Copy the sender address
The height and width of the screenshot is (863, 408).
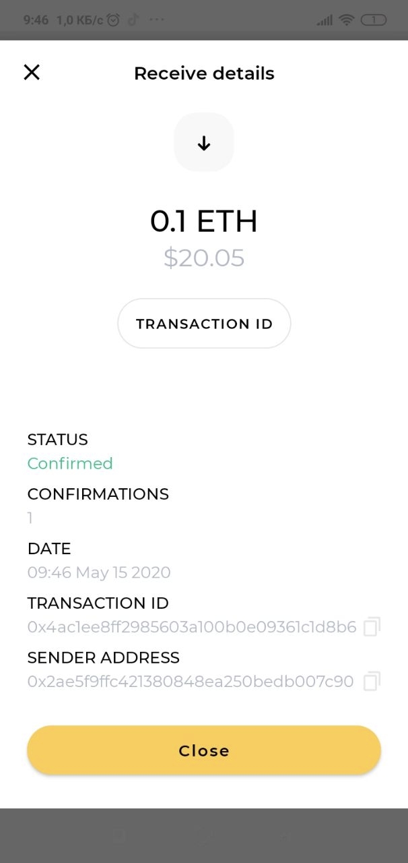(x=372, y=682)
